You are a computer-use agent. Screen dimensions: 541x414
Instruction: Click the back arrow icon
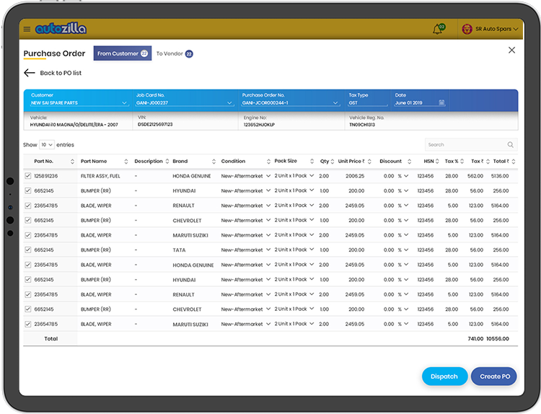(x=30, y=73)
